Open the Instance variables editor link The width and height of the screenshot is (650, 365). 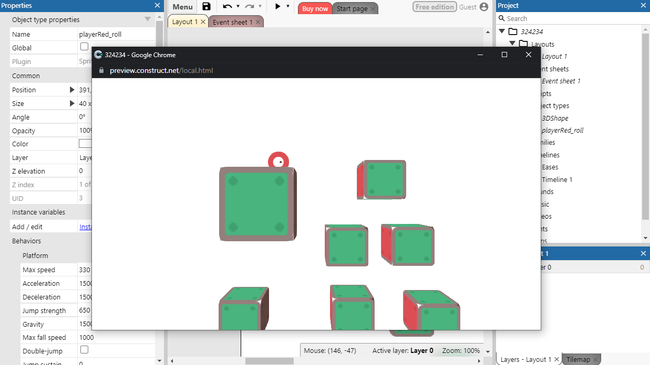pyautogui.click(x=87, y=227)
